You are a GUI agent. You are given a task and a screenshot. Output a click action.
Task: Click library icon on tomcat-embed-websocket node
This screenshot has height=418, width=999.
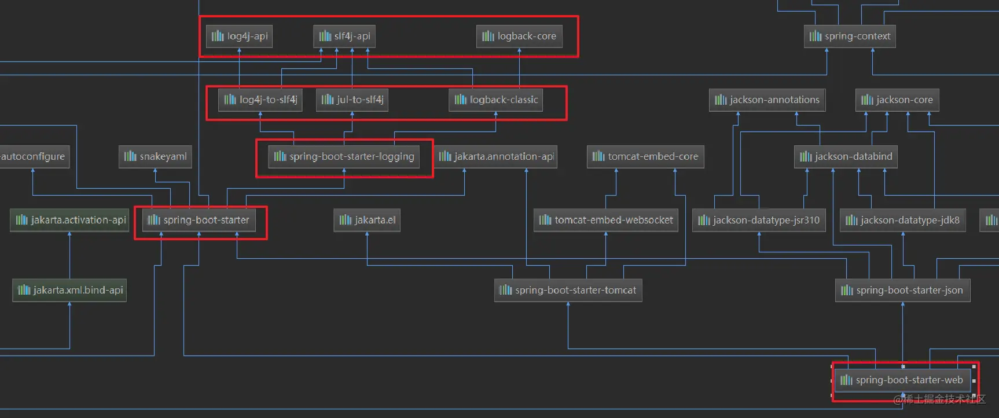coord(545,220)
